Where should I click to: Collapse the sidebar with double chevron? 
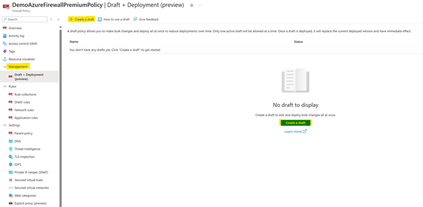[58, 20]
